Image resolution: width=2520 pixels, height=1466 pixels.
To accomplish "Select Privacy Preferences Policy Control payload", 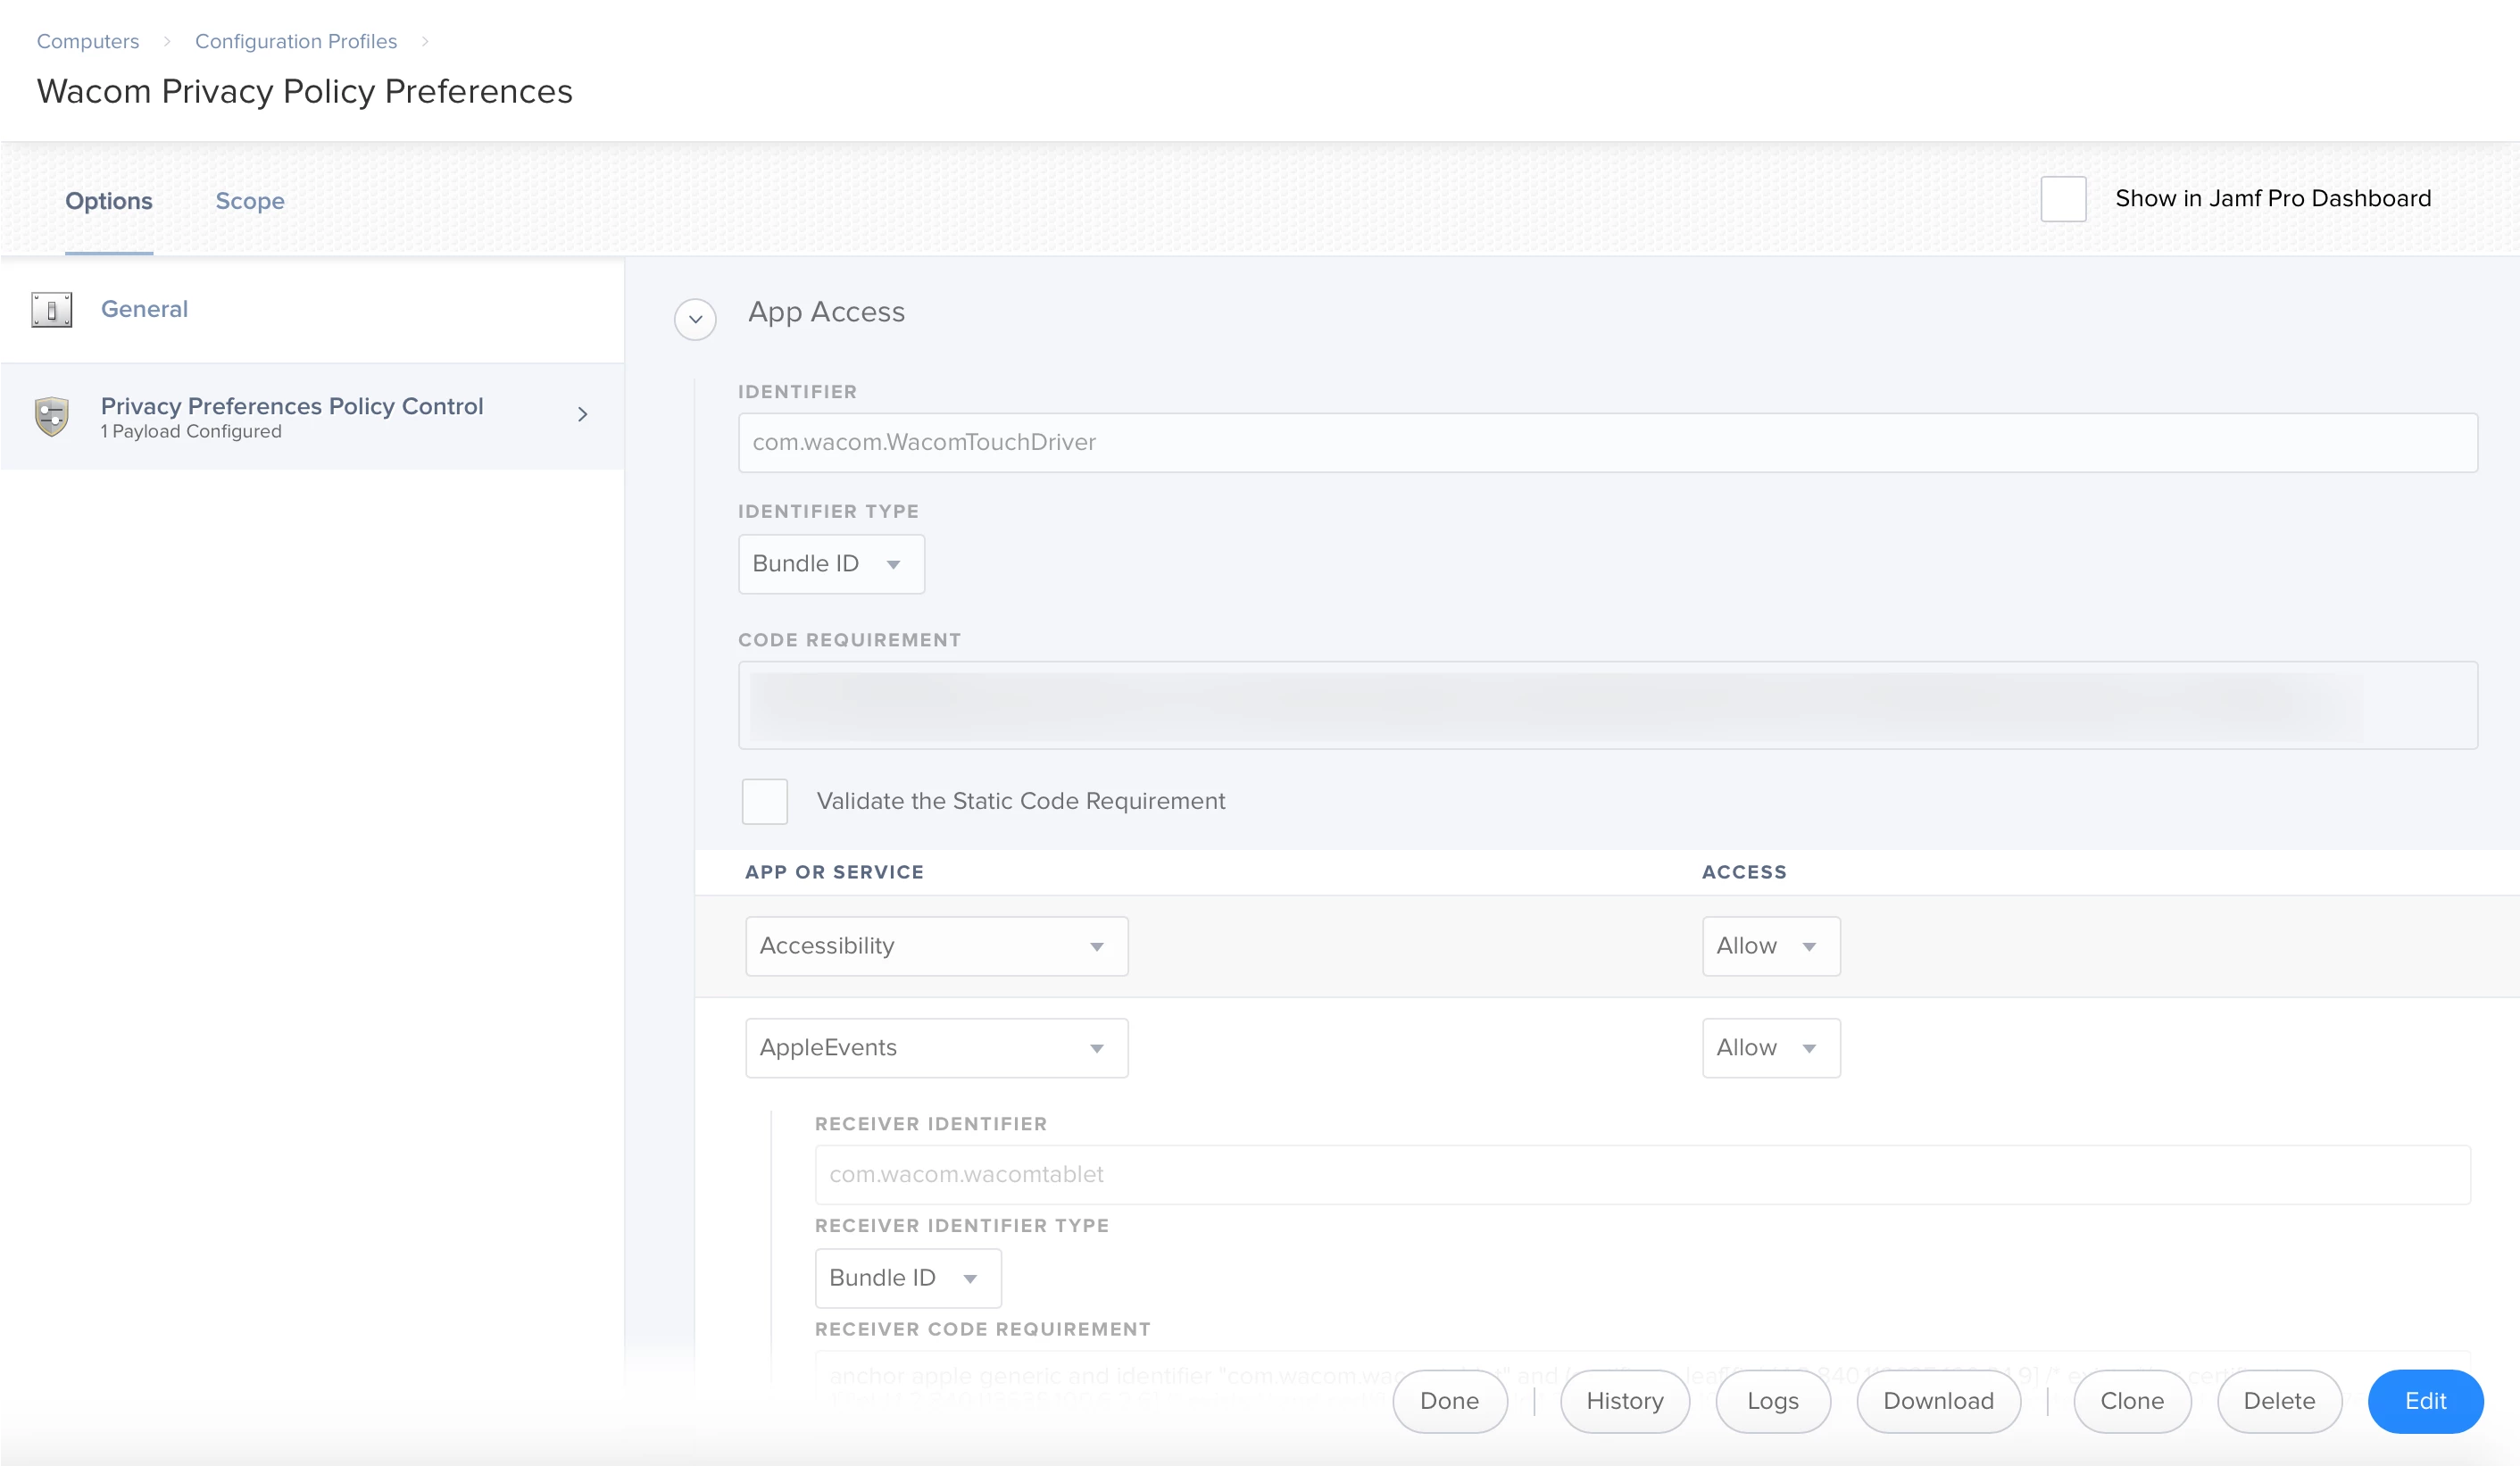I will (312, 416).
